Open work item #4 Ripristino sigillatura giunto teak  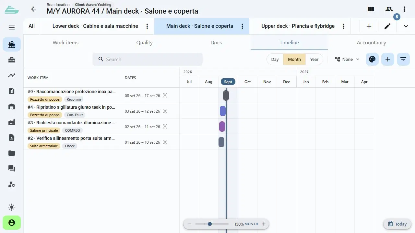(x=71, y=107)
